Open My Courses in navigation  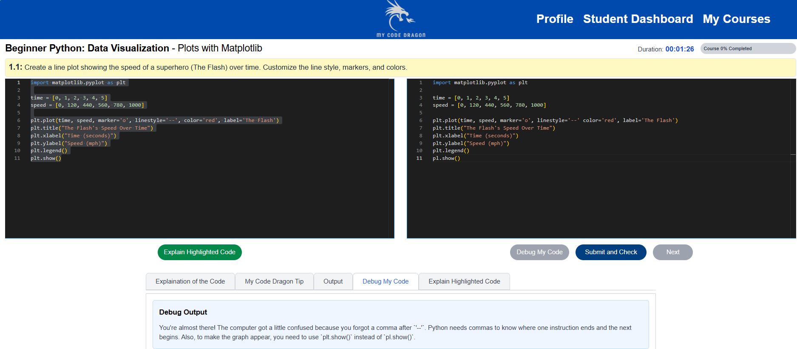click(736, 19)
